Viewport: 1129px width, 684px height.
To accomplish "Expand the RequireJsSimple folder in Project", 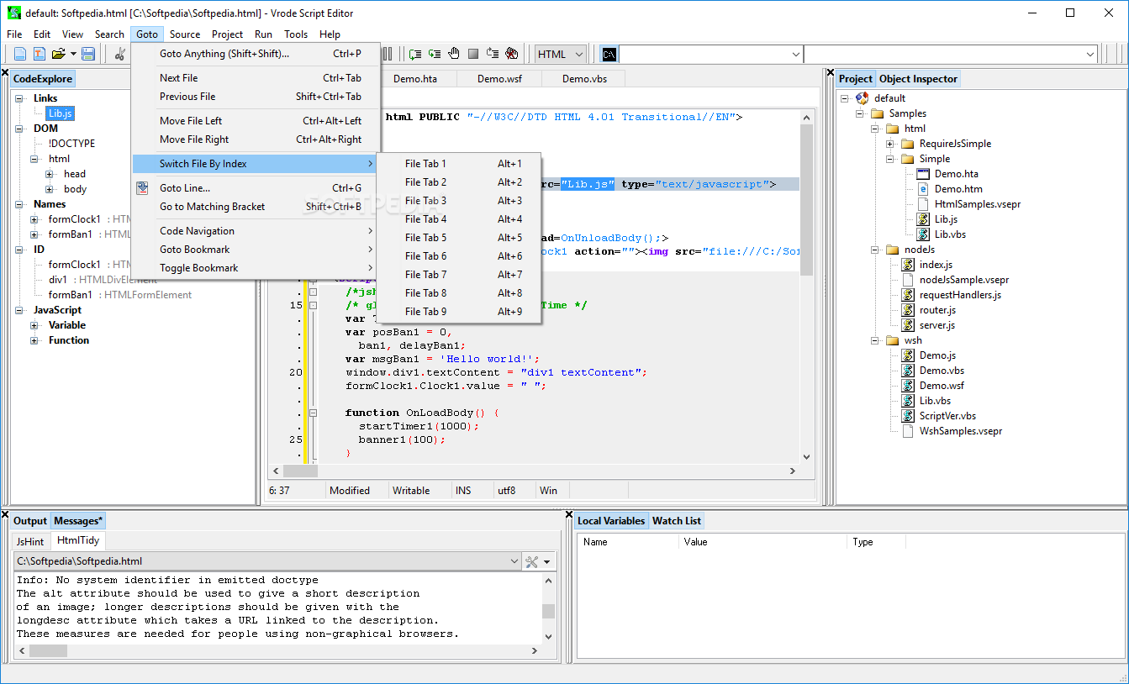I will pyautogui.click(x=889, y=144).
